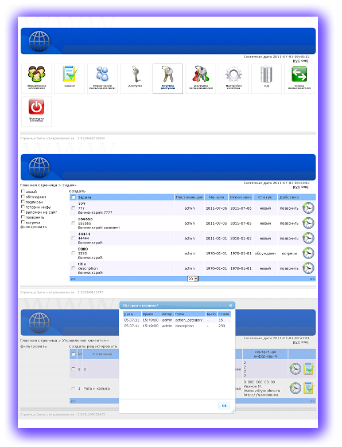Toggle the новый filter checkbox
The width and height of the screenshot is (342, 447).
23,191
